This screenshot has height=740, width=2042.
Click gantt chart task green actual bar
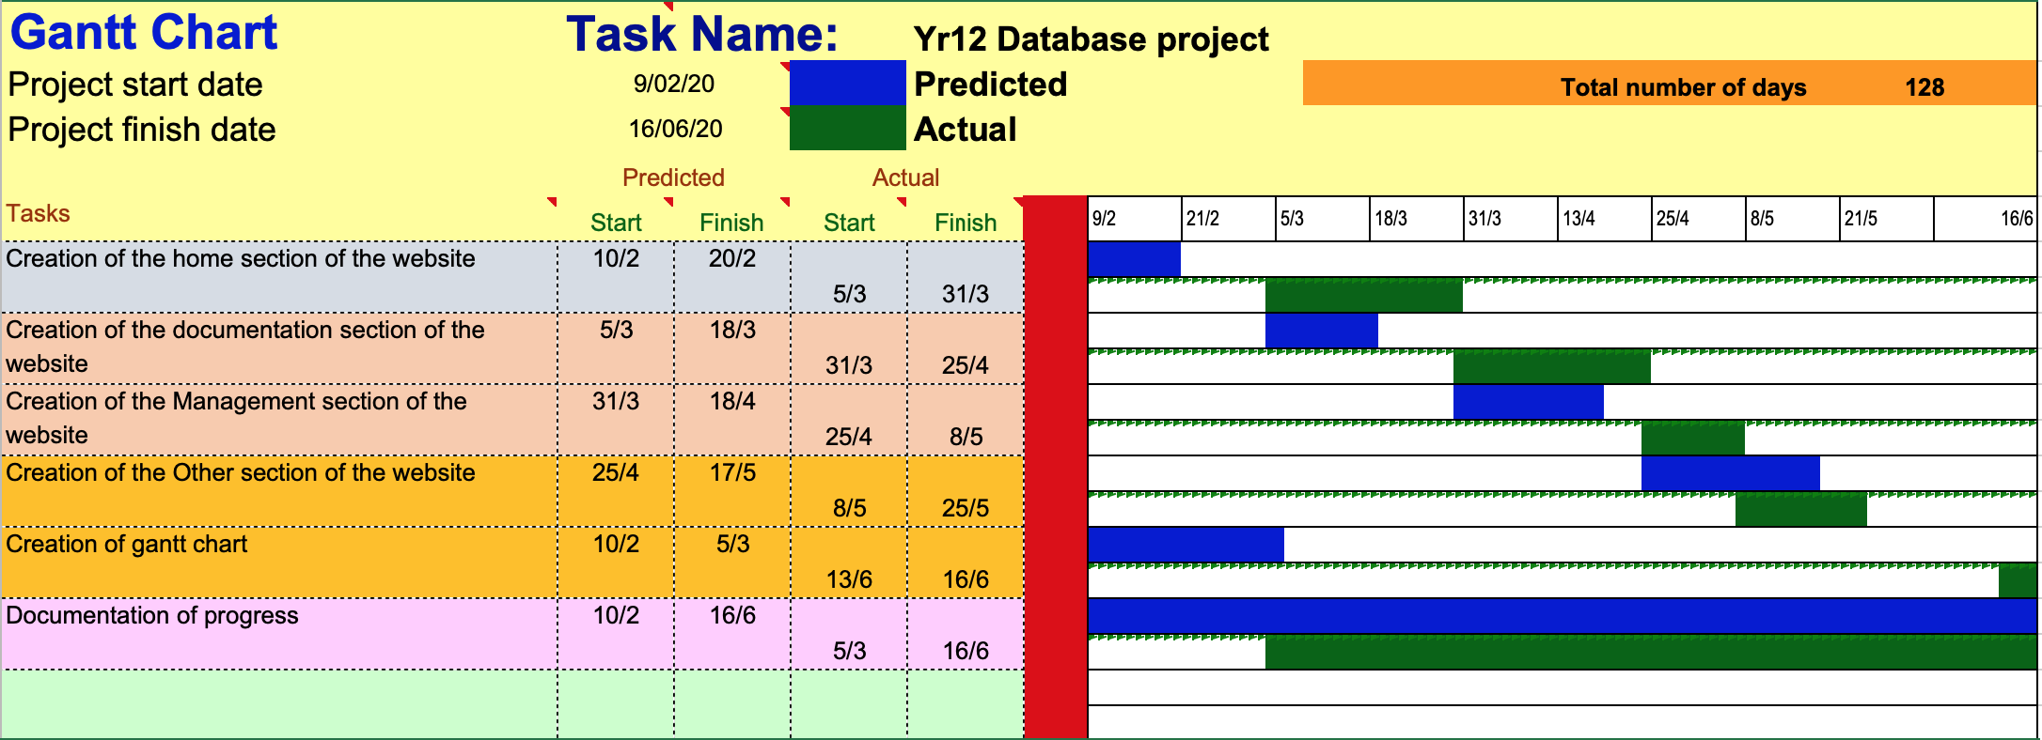[x=2018, y=580]
